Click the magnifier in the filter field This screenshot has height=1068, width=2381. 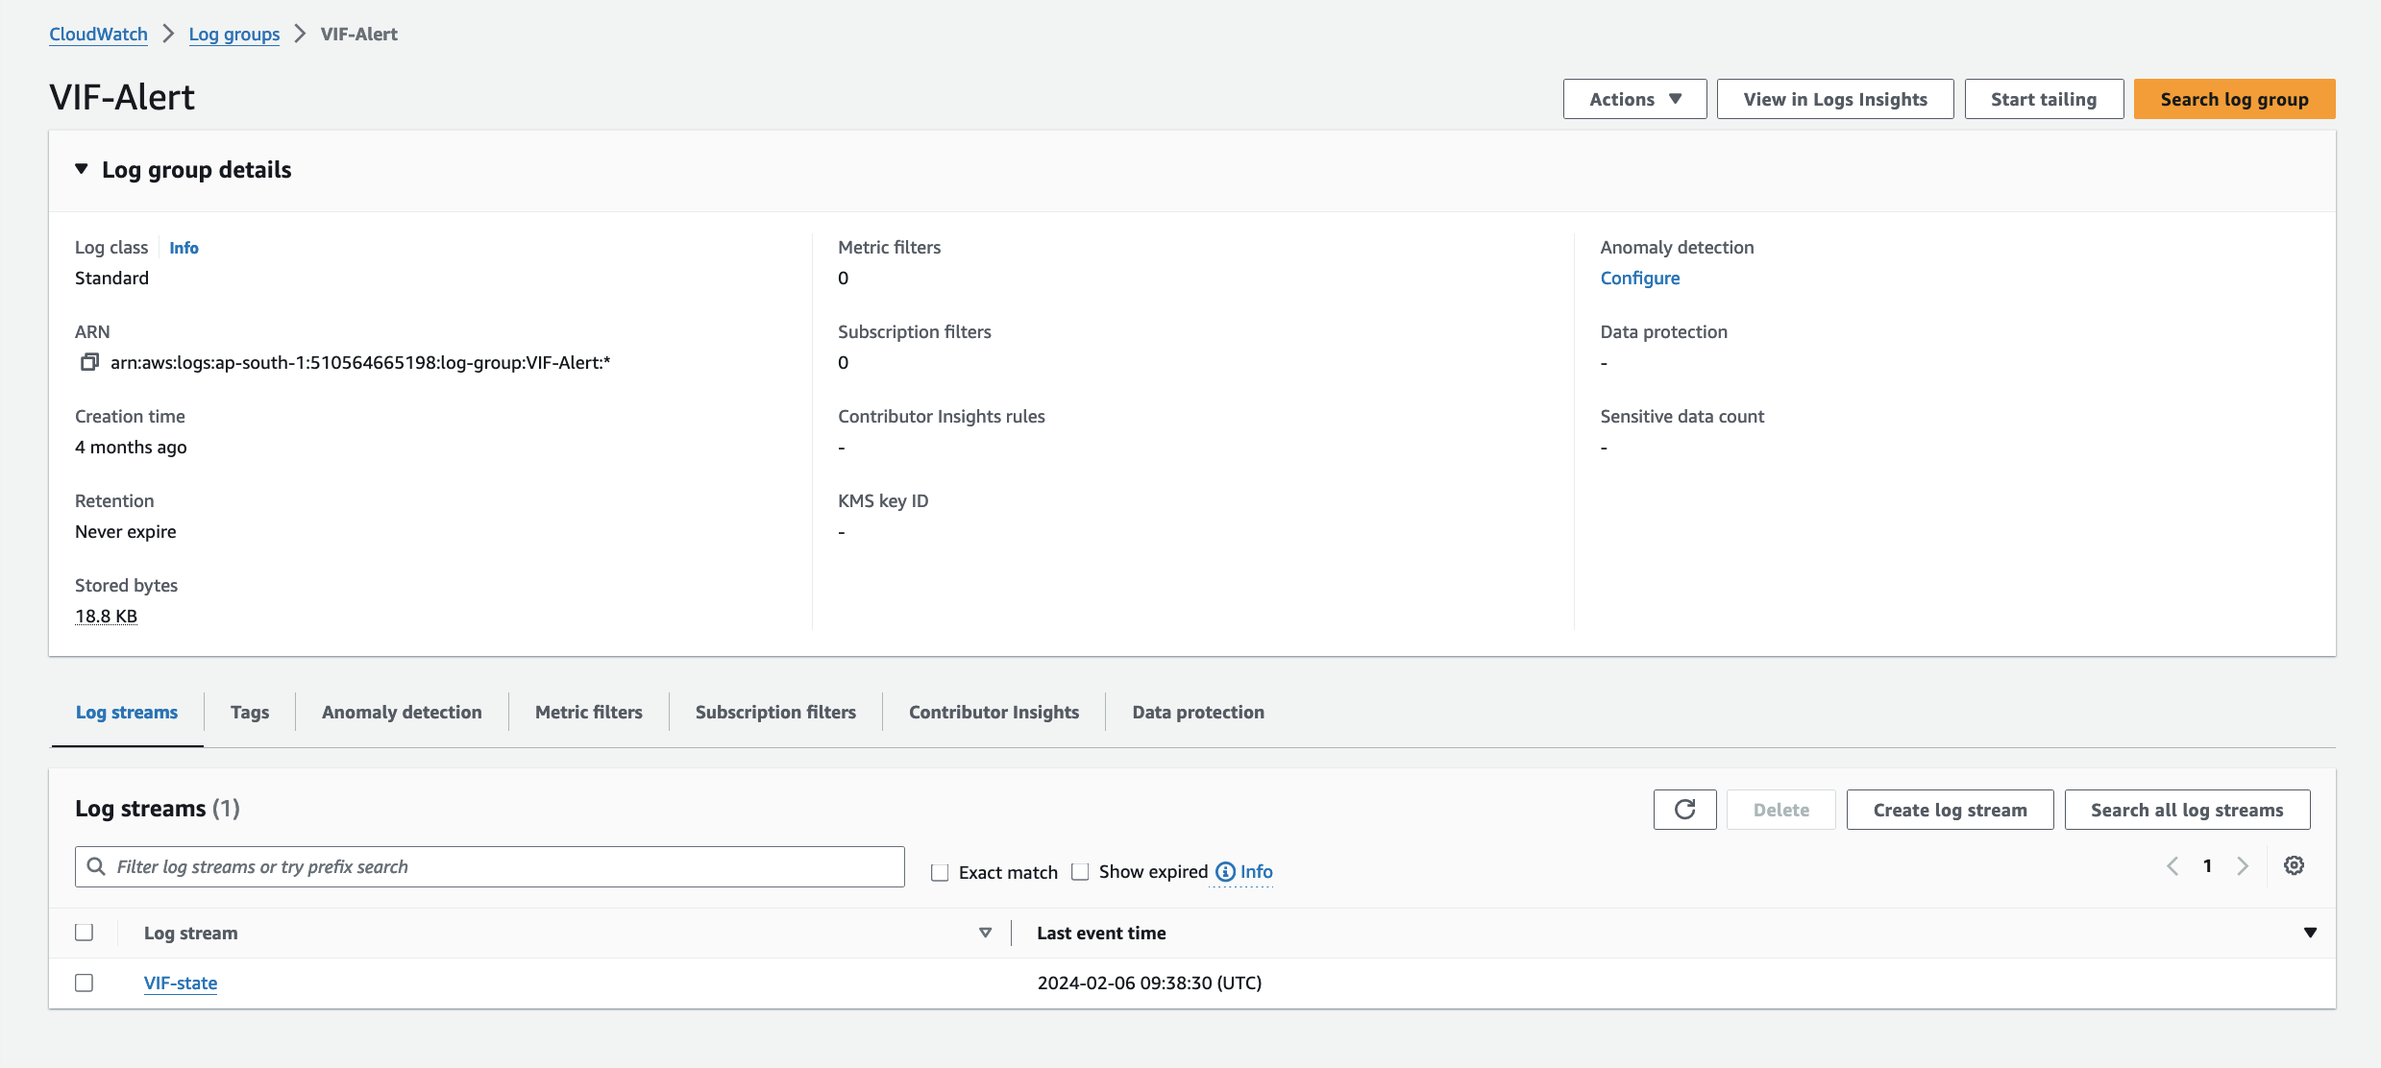tap(96, 865)
